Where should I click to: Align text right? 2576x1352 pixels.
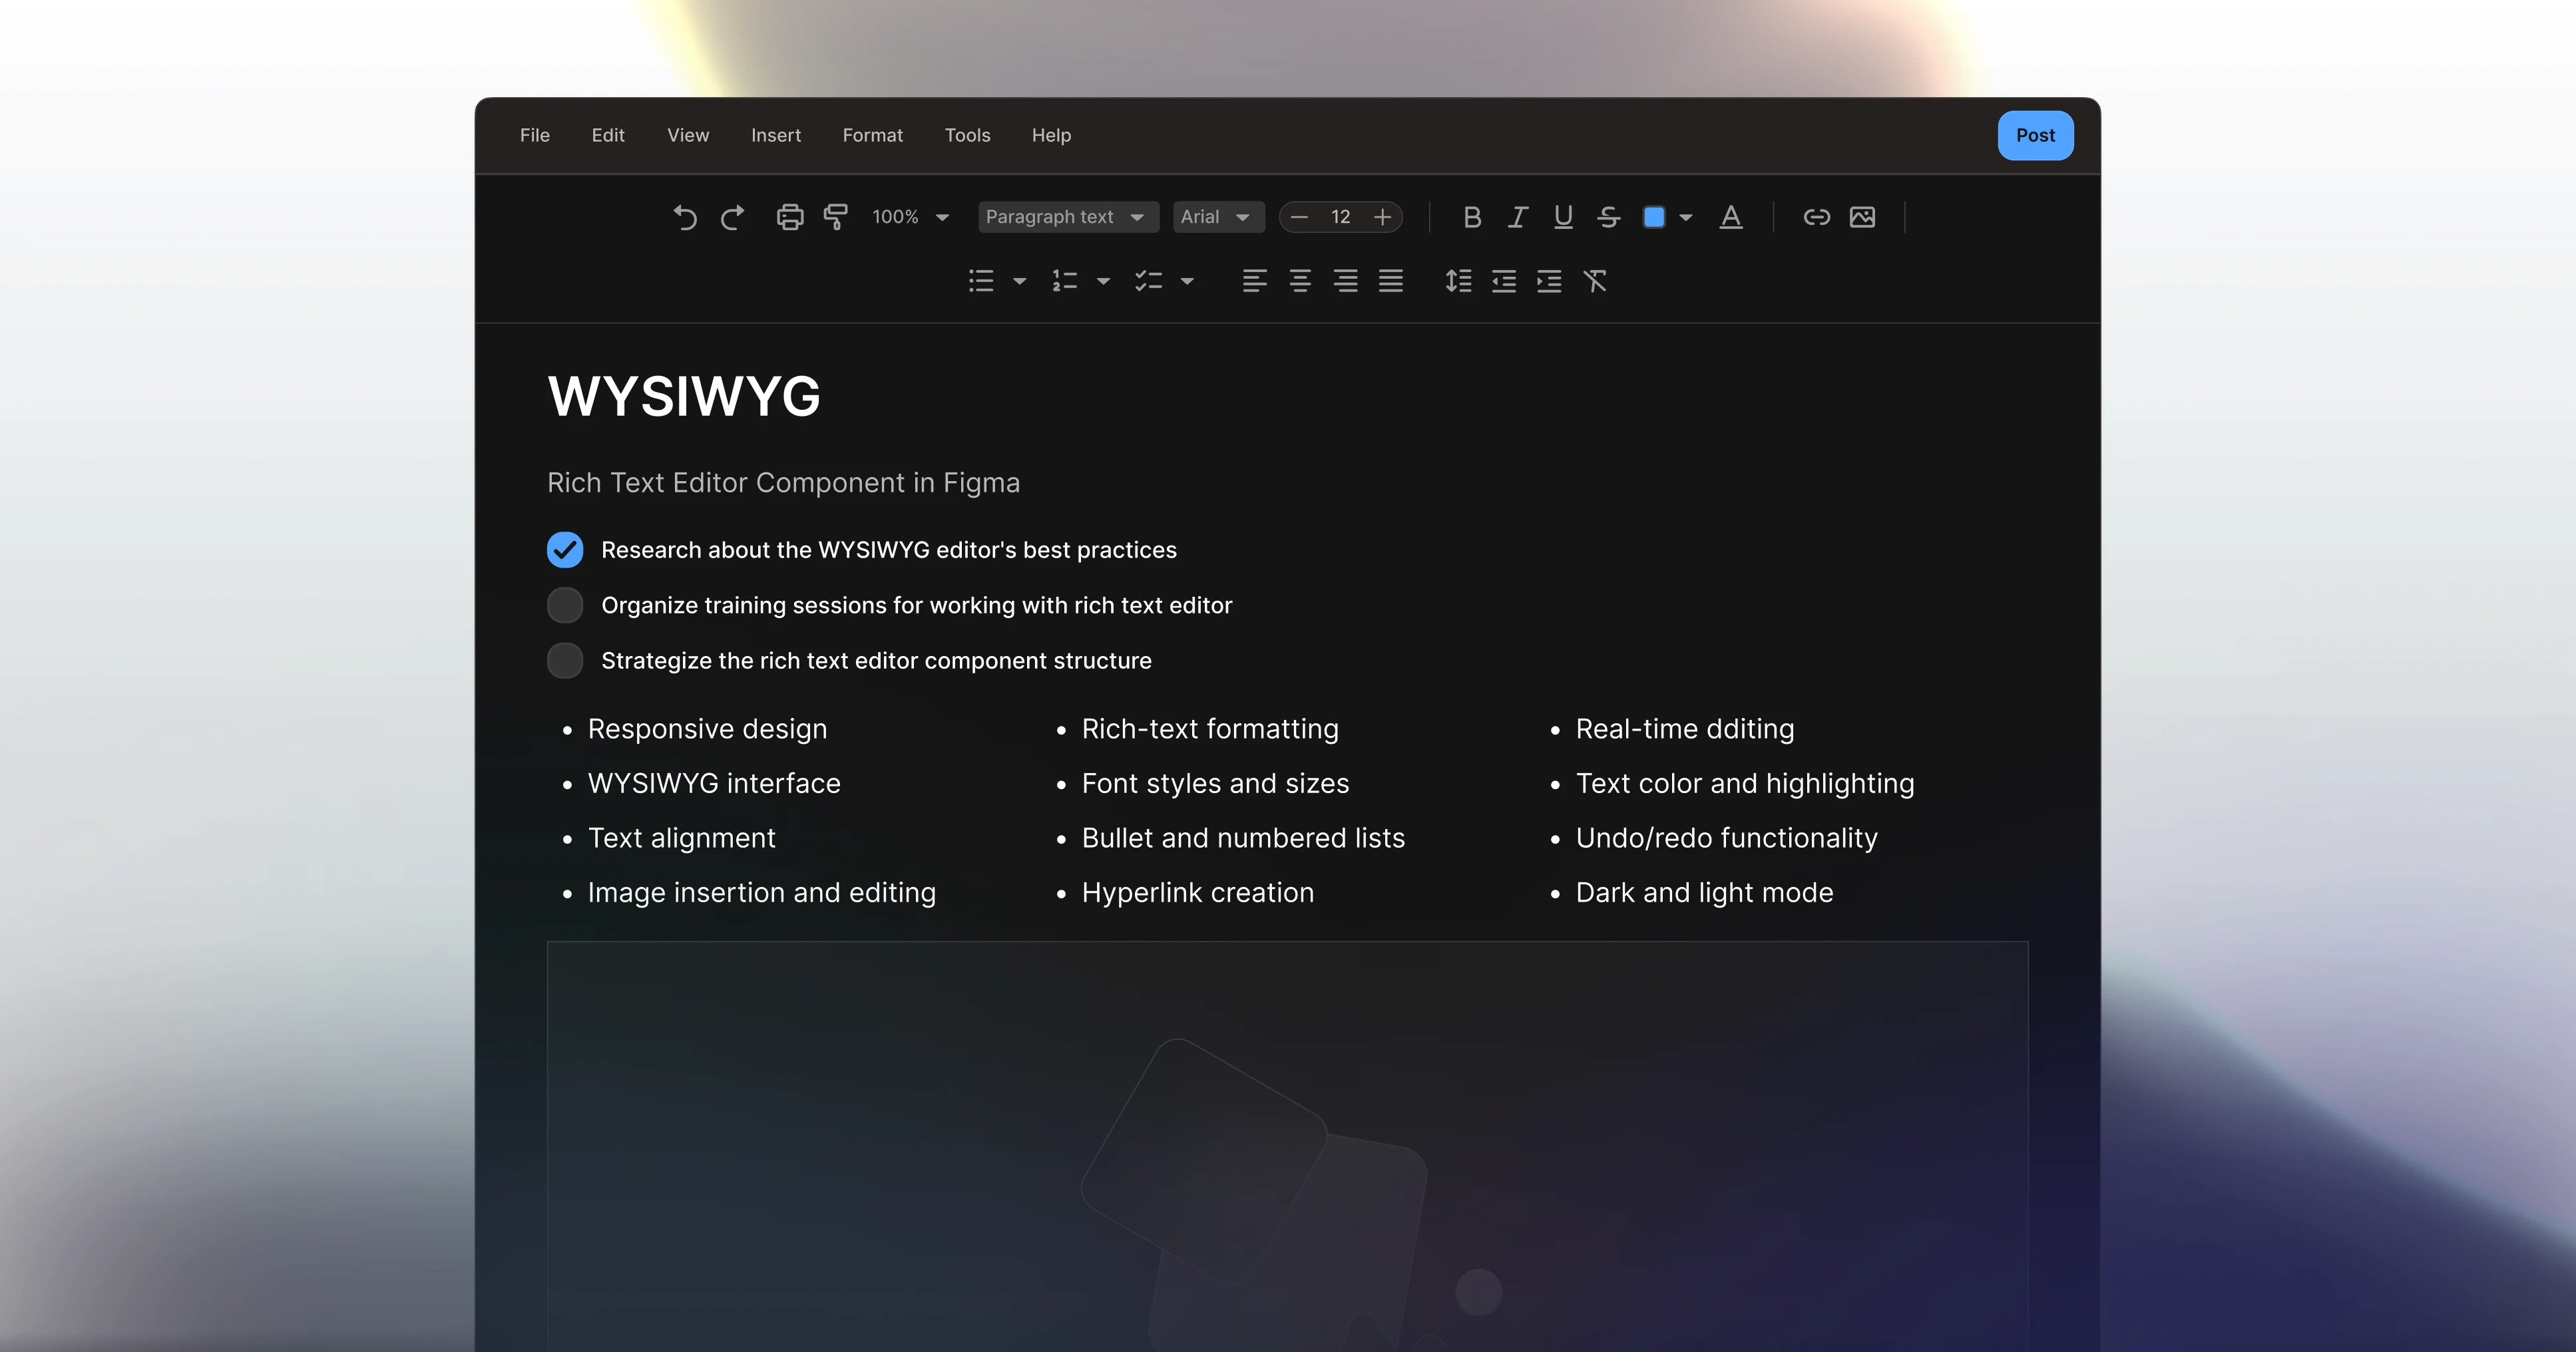point(1346,281)
